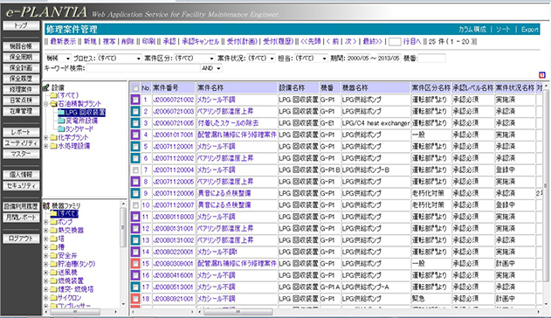Viewport: 551px width, 318px height.
Task: Expand the ポンプ family node
Action: 45,222
